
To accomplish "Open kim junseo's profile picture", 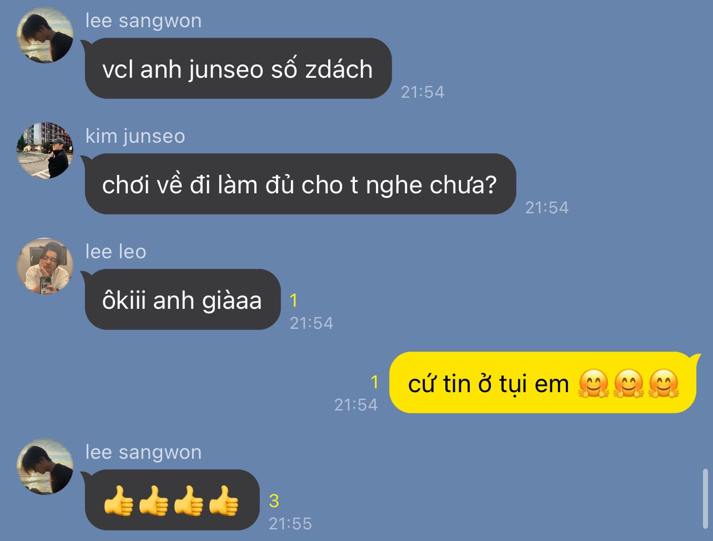I will pos(45,151).
